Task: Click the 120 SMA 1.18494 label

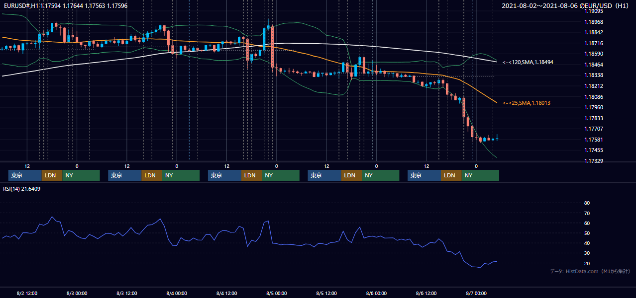Action: (528, 63)
